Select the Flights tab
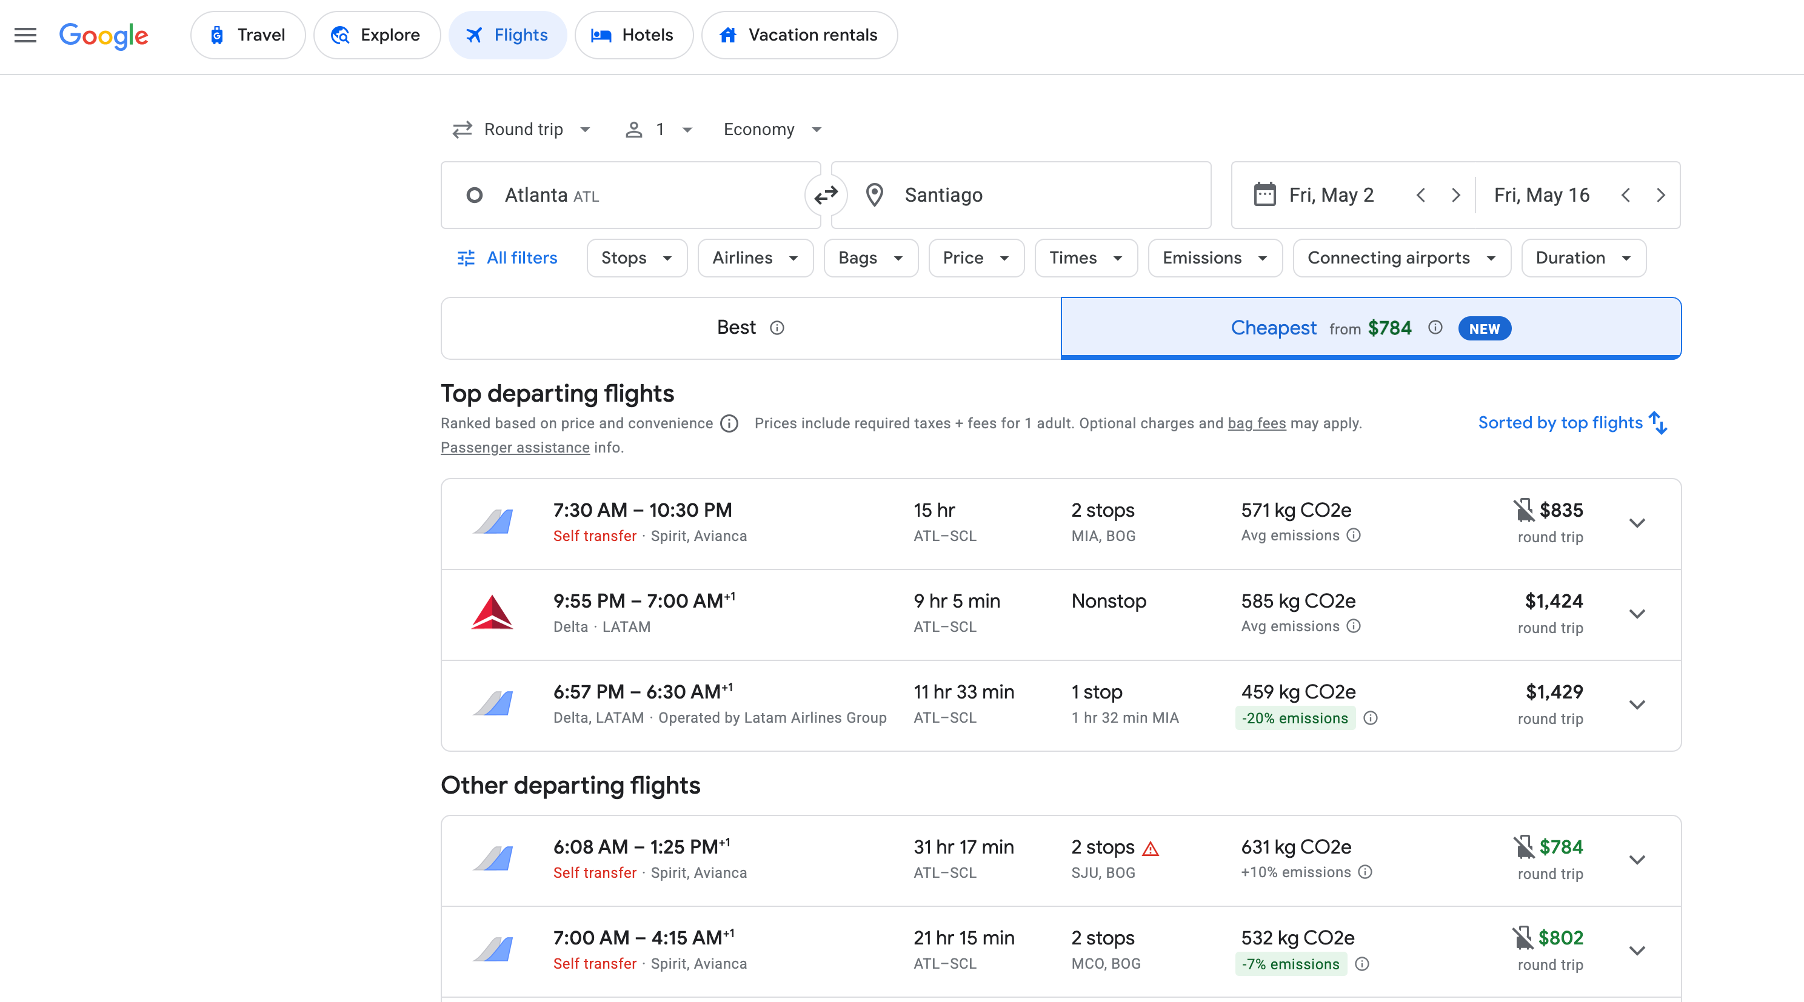This screenshot has width=1804, height=1002. 508,35
